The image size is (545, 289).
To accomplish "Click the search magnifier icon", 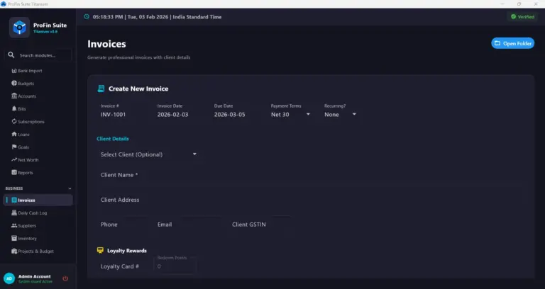I will click(x=11, y=55).
